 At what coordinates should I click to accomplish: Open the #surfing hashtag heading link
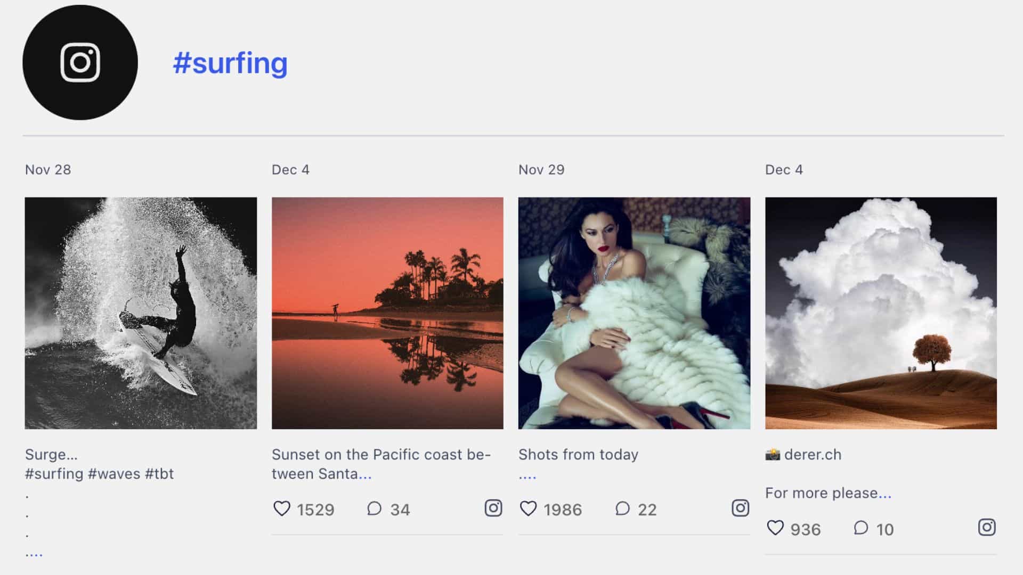pyautogui.click(x=230, y=63)
